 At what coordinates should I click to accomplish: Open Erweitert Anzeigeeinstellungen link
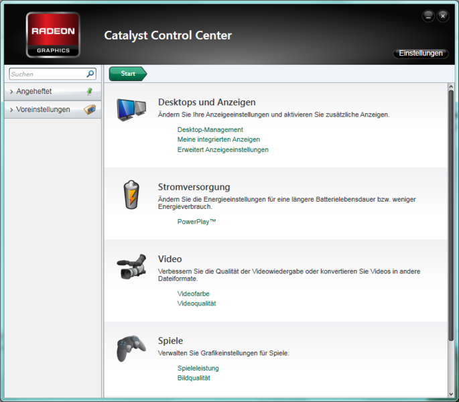[x=222, y=149]
